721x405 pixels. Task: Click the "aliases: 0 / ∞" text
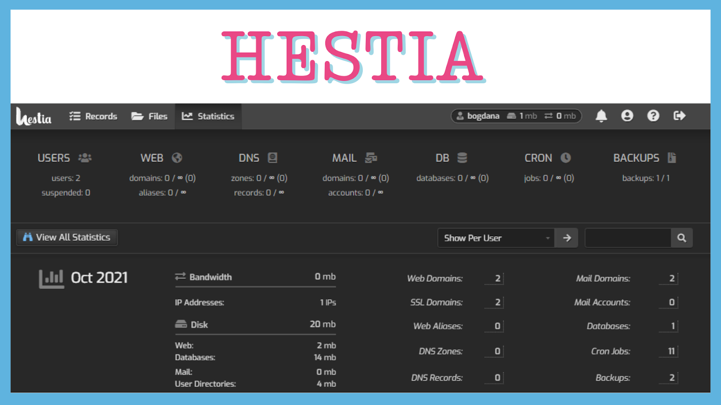(x=162, y=193)
